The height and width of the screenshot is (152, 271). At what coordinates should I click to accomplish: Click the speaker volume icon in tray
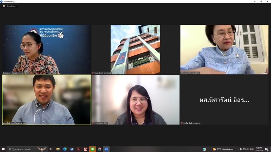tap(248, 149)
